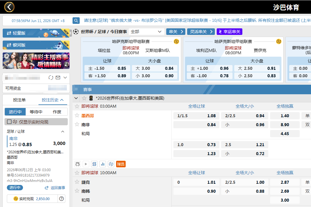This screenshot has height=207, width=311.
Task: Open the scoreboard list icon
Action: point(94,164)
